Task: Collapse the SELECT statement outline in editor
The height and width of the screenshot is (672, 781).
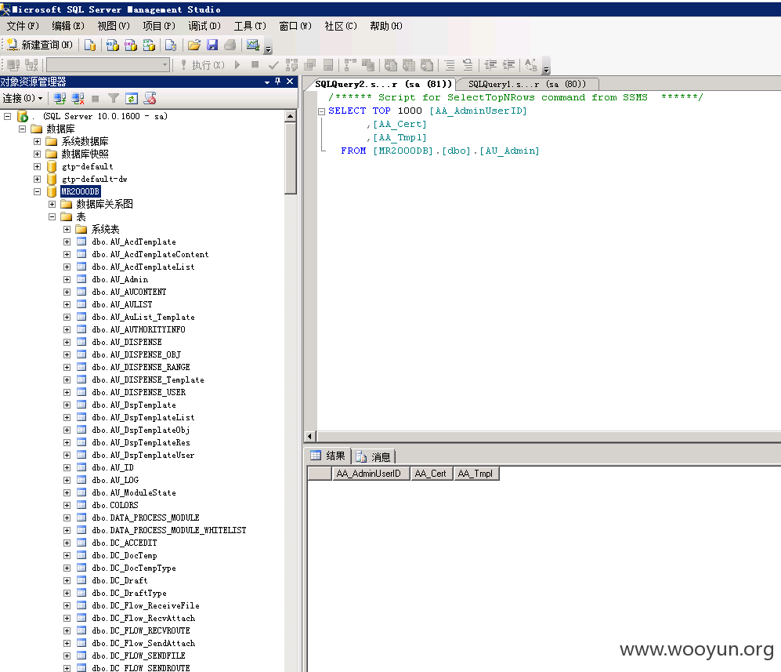Action: (322, 111)
